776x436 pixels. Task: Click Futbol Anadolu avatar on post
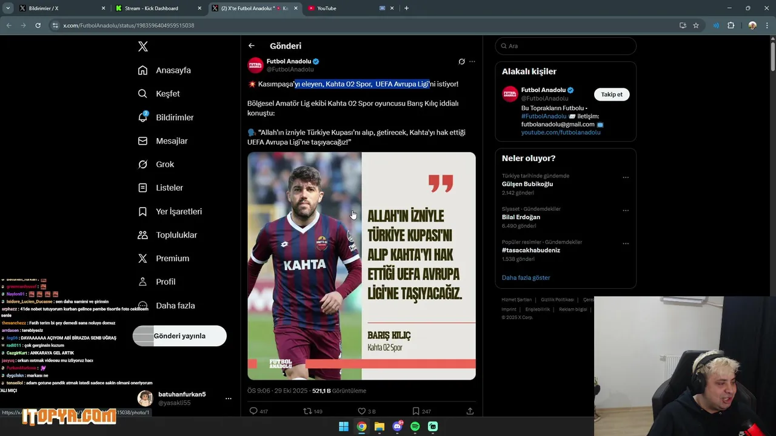[x=255, y=65]
